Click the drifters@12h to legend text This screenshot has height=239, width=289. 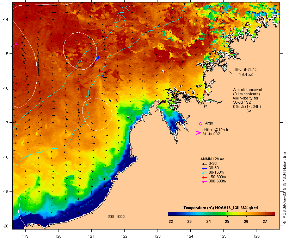[216, 130]
